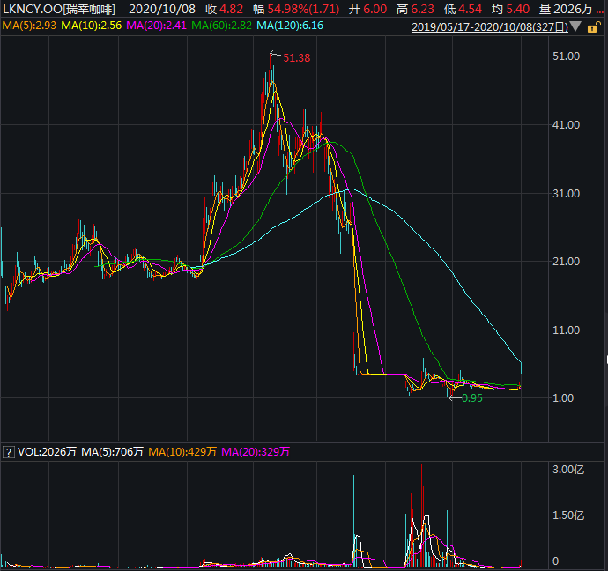
Task: Click the 2020/10/08 date in the header
Action: point(162,9)
